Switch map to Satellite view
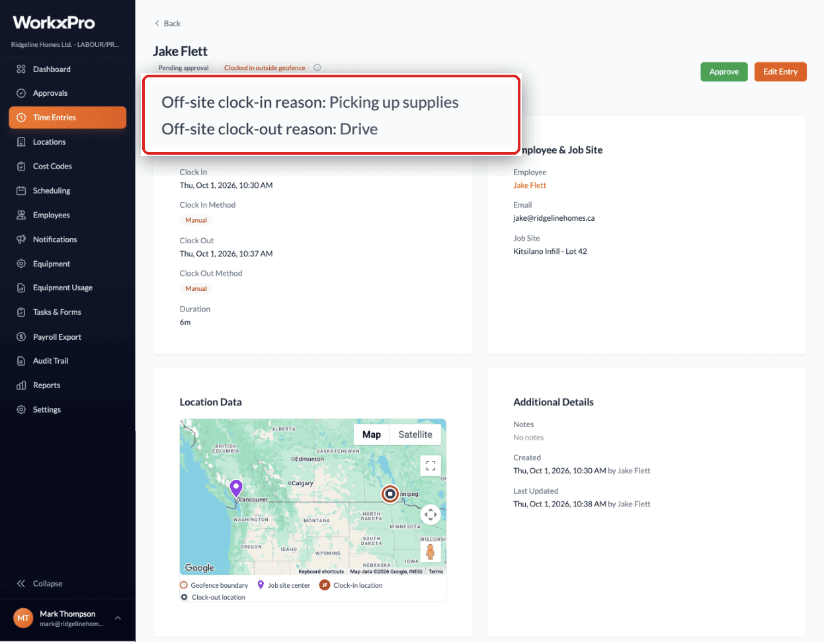Viewport: 824px width, 642px height. click(x=415, y=434)
